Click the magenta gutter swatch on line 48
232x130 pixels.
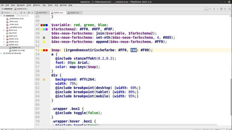click(x=47, y=29)
